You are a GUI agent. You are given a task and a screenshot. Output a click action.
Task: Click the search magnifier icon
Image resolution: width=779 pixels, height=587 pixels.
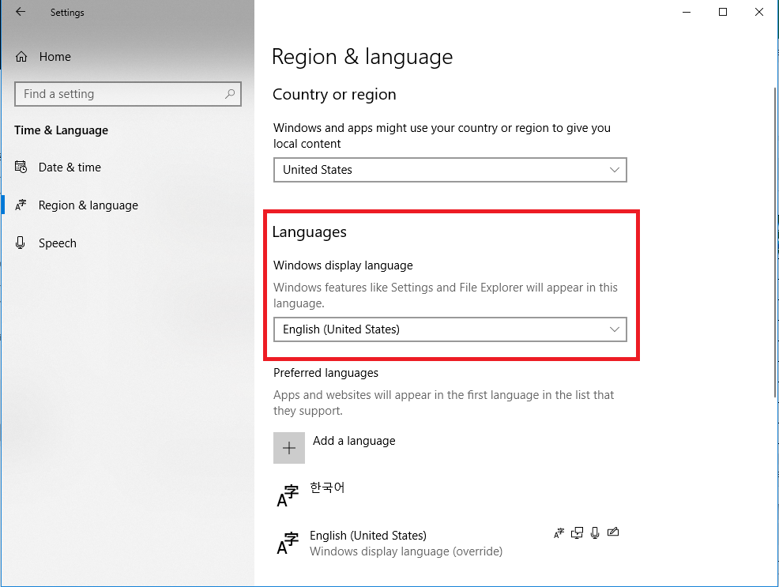tap(230, 93)
